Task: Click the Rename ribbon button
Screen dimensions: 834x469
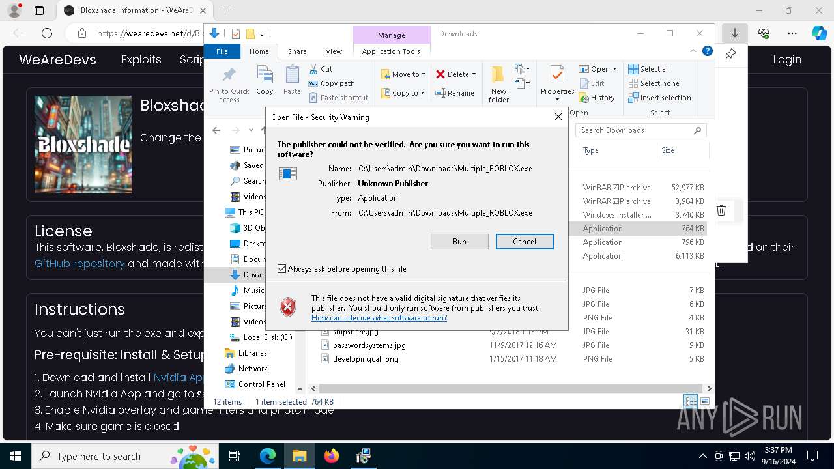Action: point(455,93)
